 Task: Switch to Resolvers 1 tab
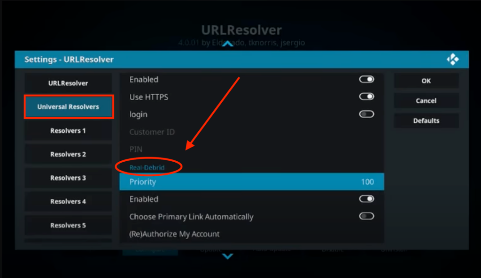pos(68,131)
